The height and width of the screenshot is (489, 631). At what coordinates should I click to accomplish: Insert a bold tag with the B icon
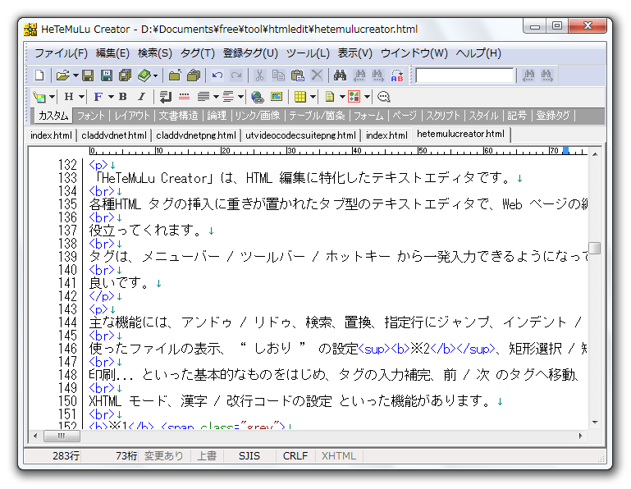(123, 97)
